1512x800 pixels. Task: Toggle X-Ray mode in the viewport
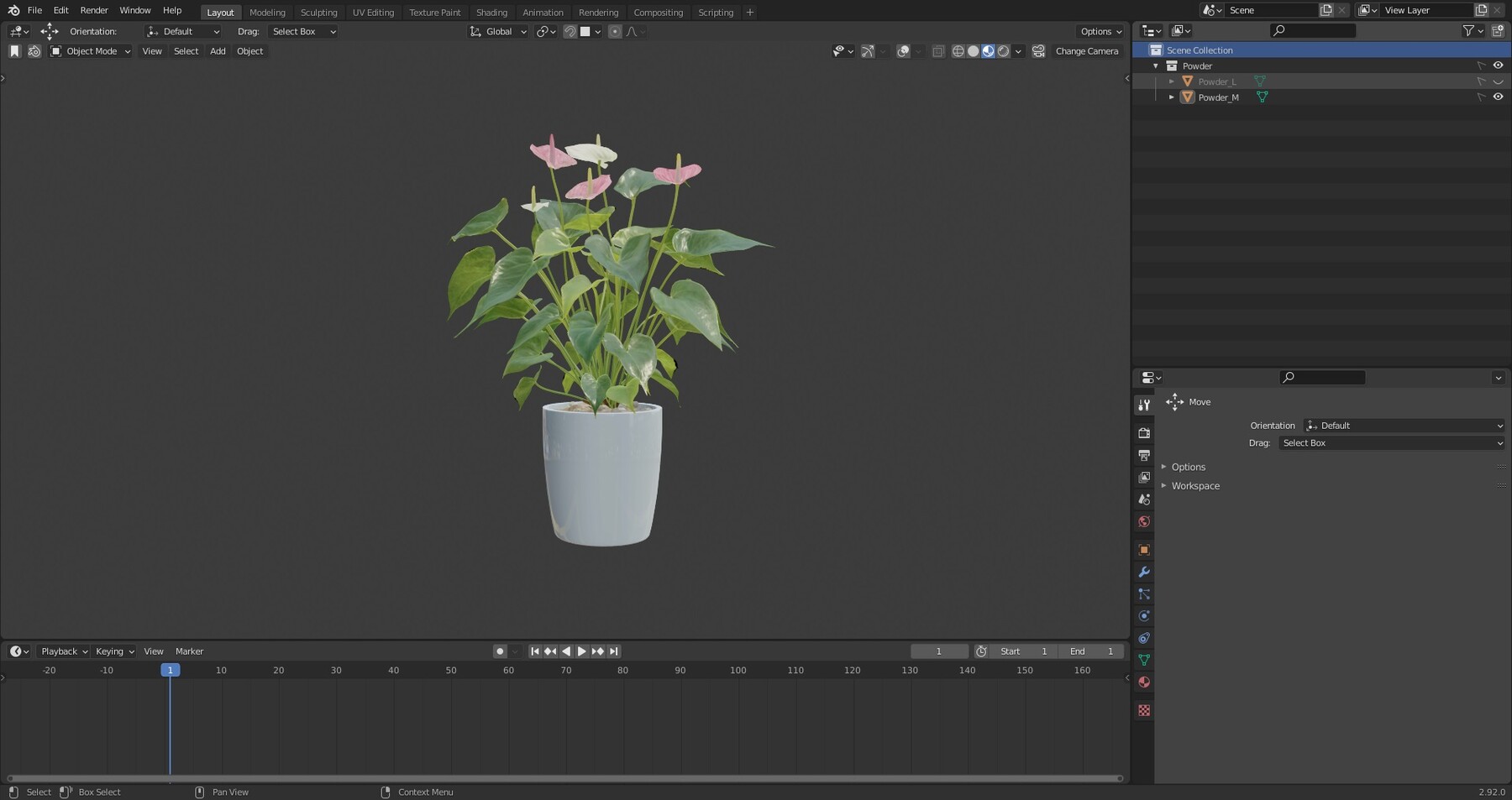click(938, 51)
